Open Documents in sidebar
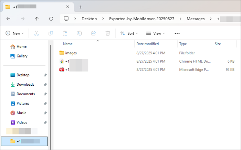The height and width of the screenshot is (150, 241). pyautogui.click(x=23, y=94)
